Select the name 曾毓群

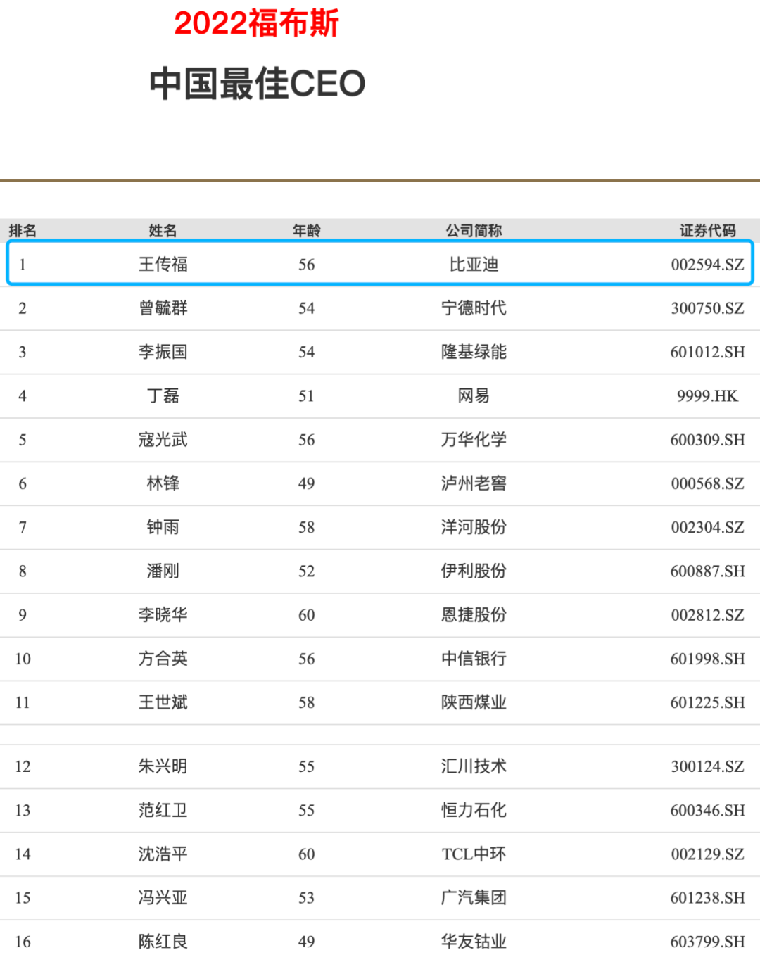pos(163,308)
